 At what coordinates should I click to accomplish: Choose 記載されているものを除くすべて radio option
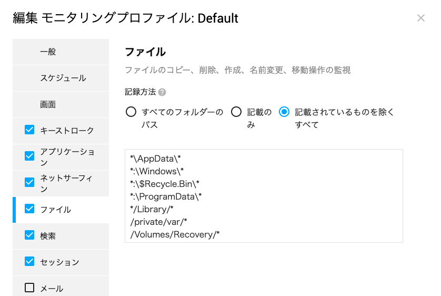coord(284,112)
